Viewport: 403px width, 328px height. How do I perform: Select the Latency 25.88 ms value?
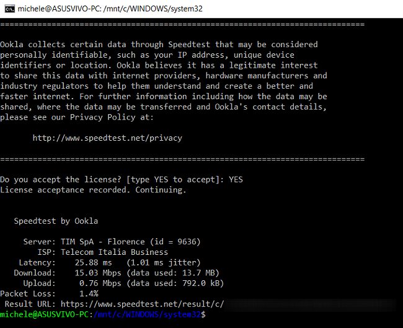[93, 263]
